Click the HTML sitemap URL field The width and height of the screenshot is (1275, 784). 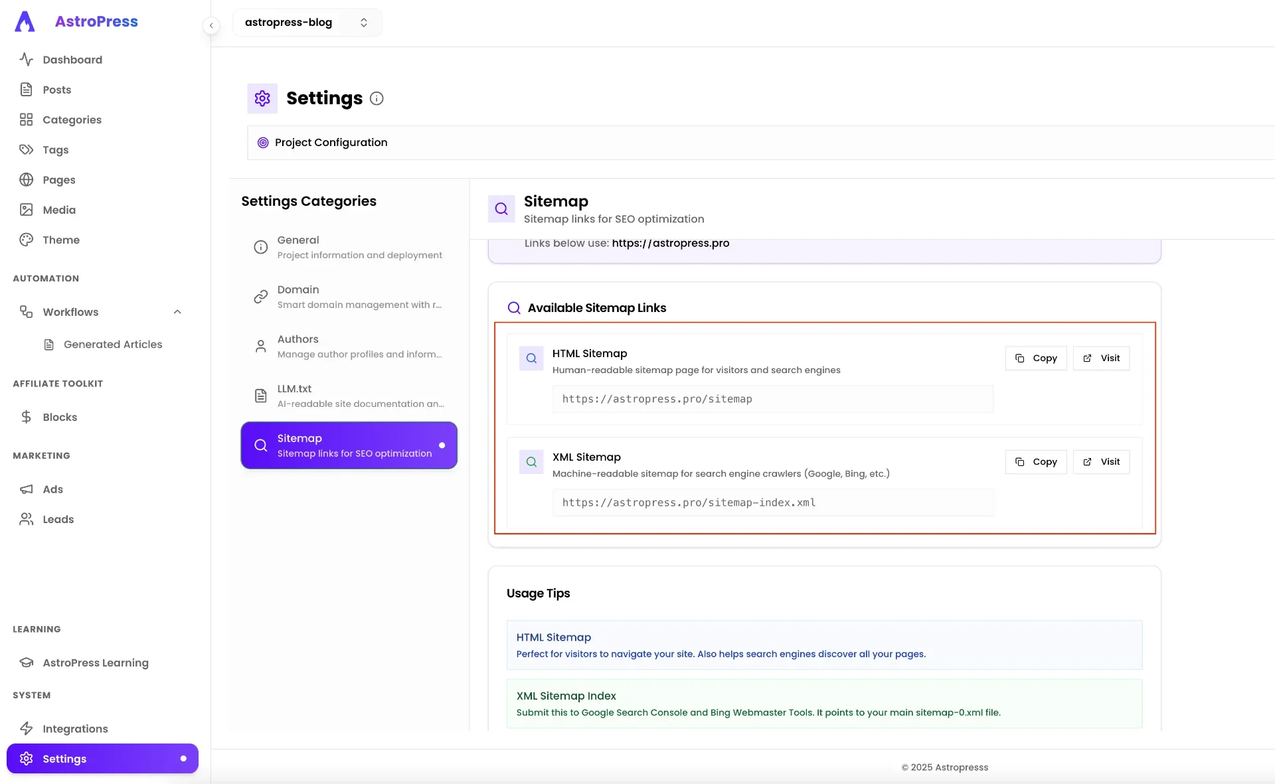click(x=772, y=399)
